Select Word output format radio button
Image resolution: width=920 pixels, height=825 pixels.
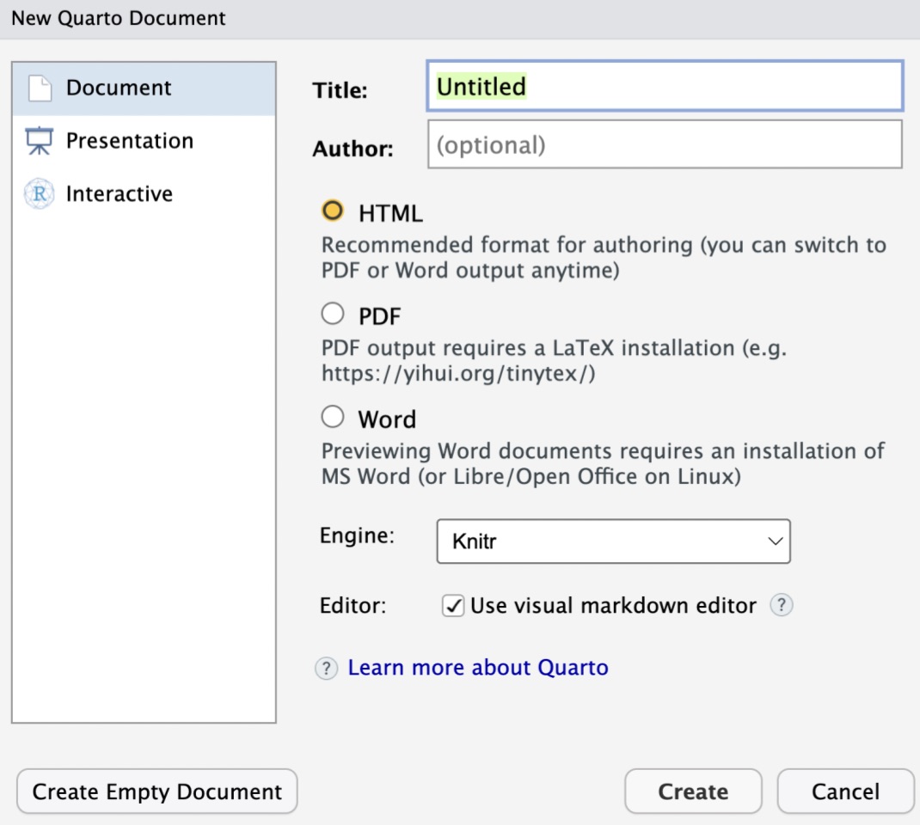[332, 419]
